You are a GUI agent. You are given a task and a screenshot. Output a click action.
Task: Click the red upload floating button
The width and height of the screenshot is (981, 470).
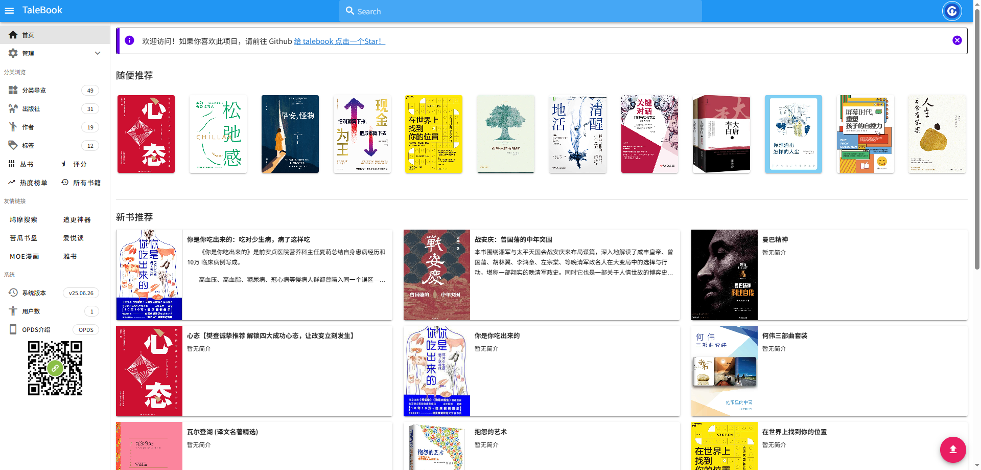click(x=953, y=450)
